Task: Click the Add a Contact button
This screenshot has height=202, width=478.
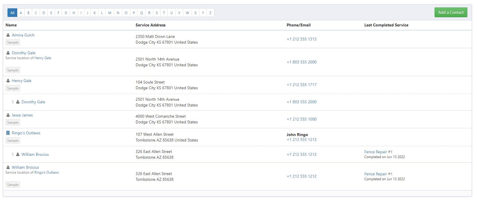Action: tap(451, 12)
